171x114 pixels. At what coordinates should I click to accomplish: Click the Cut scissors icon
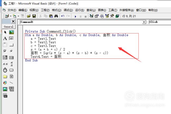(x=41, y=16)
